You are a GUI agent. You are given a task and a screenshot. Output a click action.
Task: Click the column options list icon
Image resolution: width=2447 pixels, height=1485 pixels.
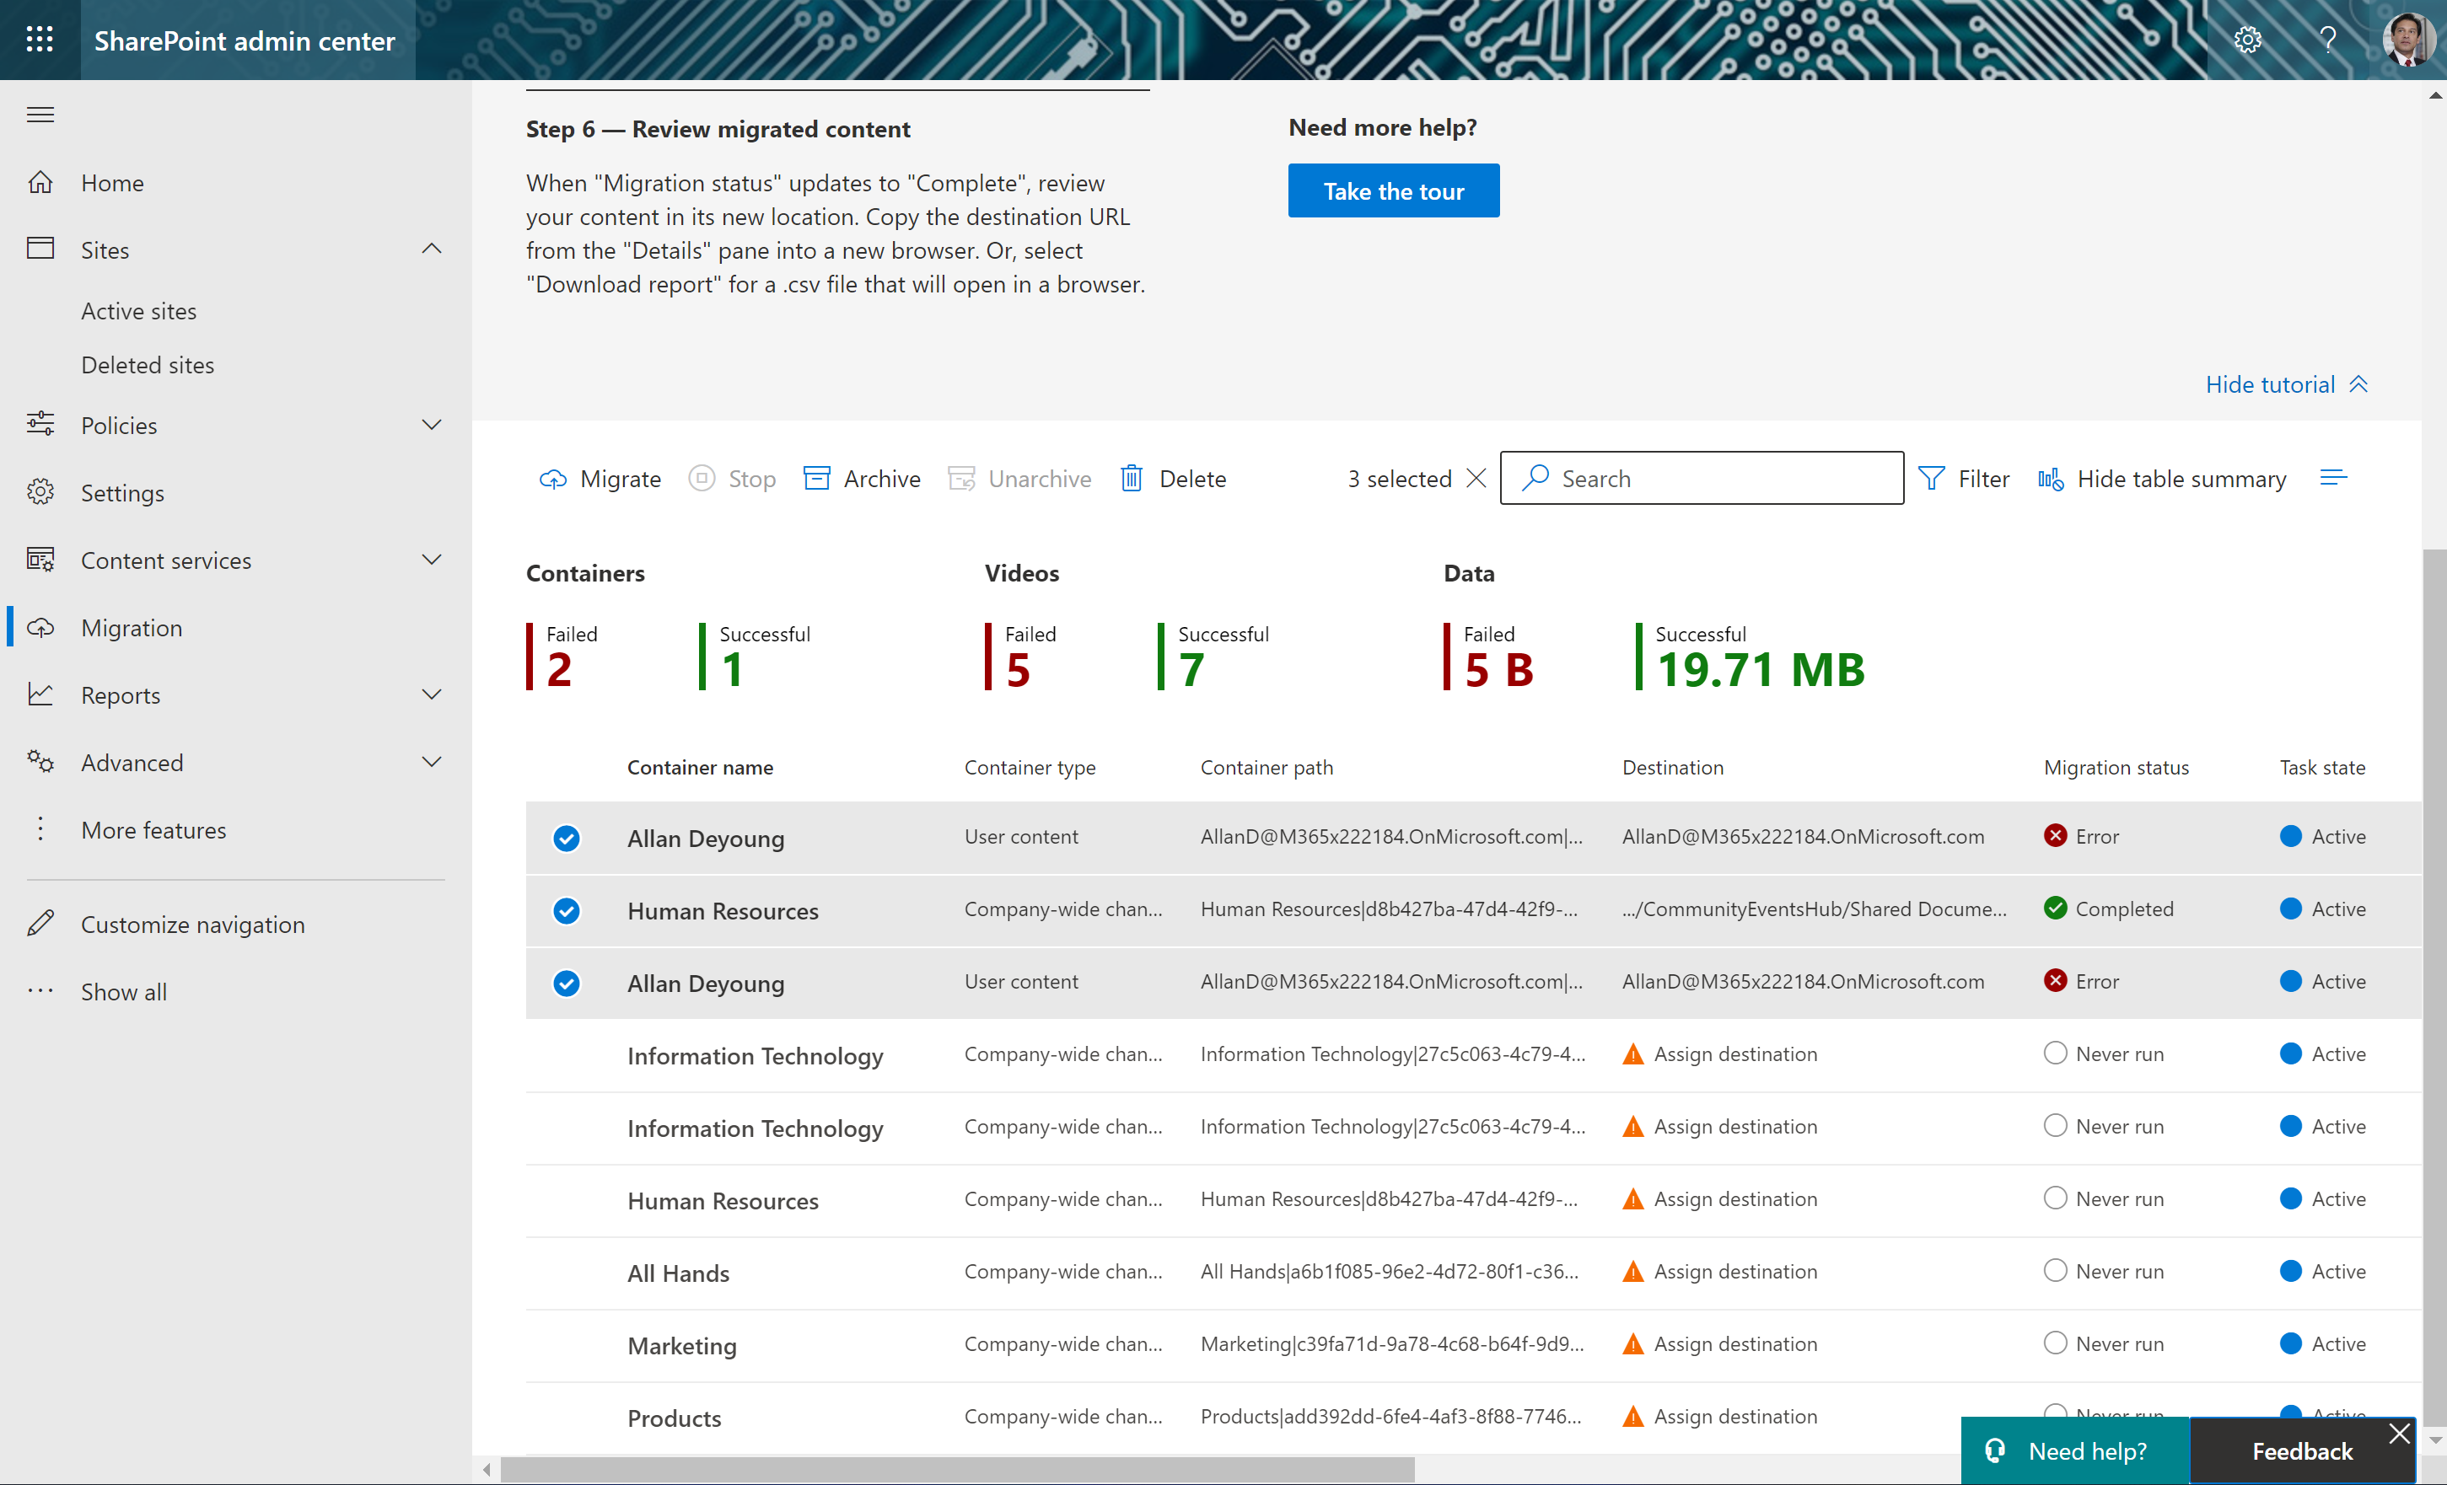[x=2333, y=480]
